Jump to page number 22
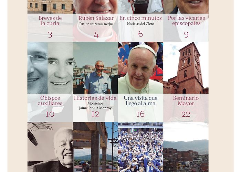Screen dimensions: 241x172 [x=186, y=114]
